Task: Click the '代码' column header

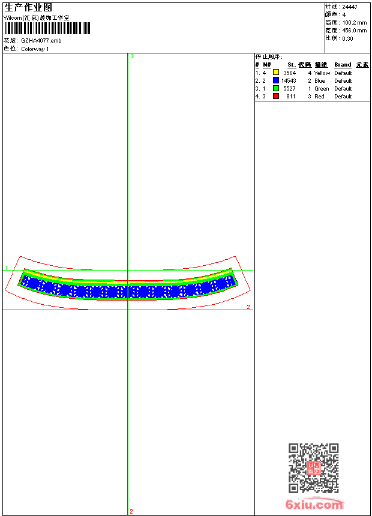Action: 305,65
